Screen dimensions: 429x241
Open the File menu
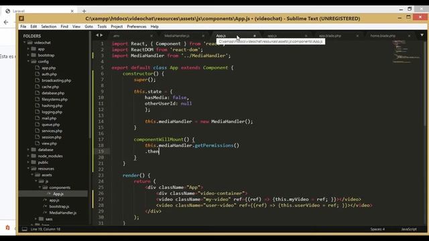pos(23,27)
